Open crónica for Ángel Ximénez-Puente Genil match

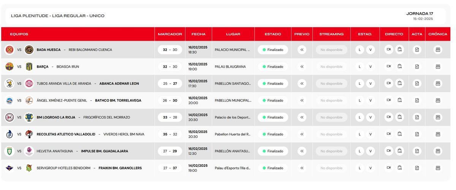[x=438, y=100]
